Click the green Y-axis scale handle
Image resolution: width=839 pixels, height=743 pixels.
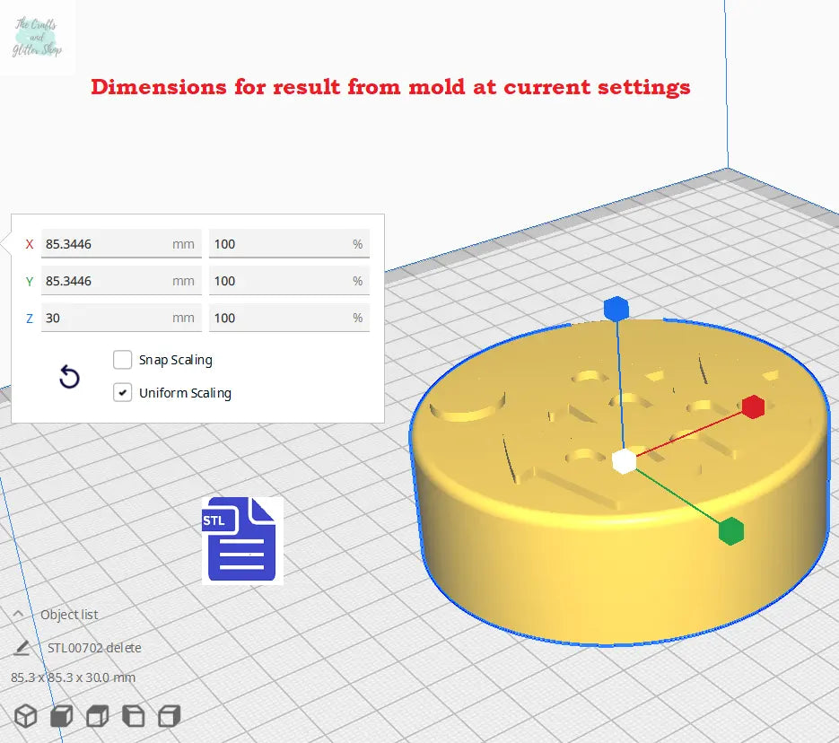[731, 531]
